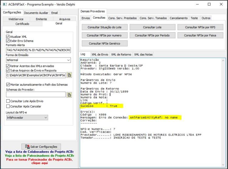Click the Prestador LEME REBOBINAMENTO line
Viewport: 228px width, 169px height.
click(x=141, y=135)
